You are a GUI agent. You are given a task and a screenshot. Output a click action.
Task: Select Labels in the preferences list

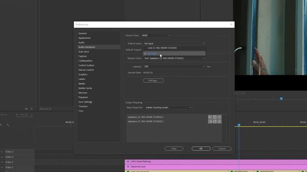pyautogui.click(x=82, y=79)
